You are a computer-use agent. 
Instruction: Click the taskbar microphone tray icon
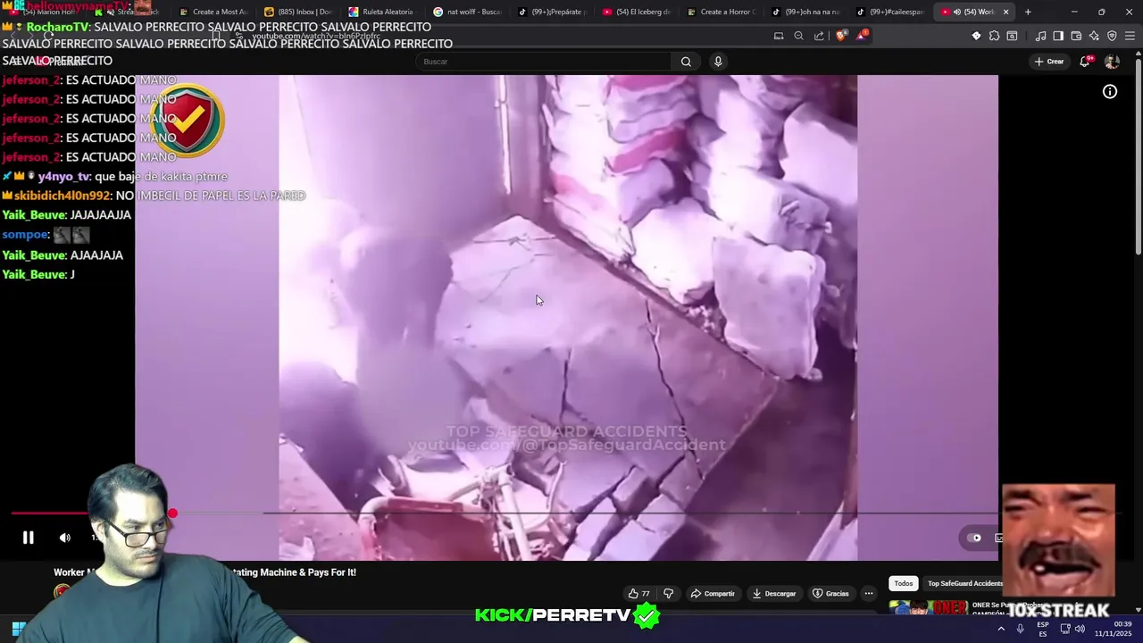(1020, 629)
